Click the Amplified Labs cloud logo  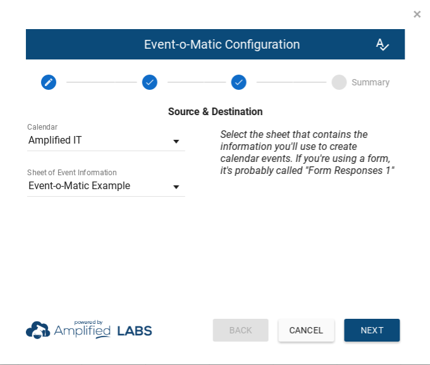(38, 330)
